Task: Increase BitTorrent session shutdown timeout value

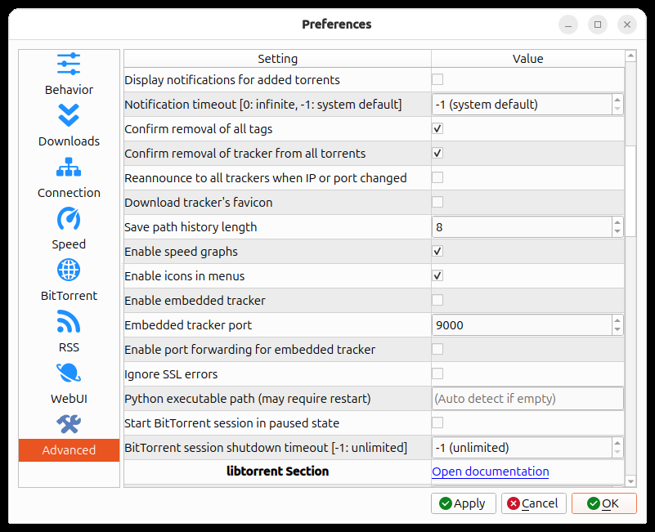Action: pos(617,443)
